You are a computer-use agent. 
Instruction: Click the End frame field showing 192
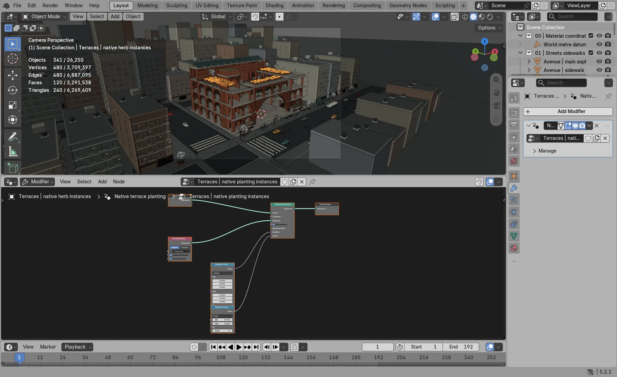pos(461,347)
